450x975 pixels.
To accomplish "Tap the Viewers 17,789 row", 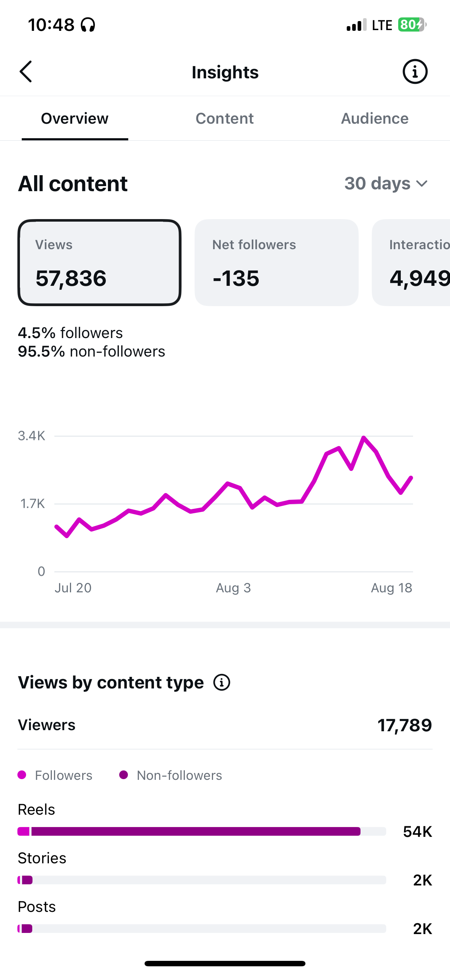I will (x=225, y=725).
